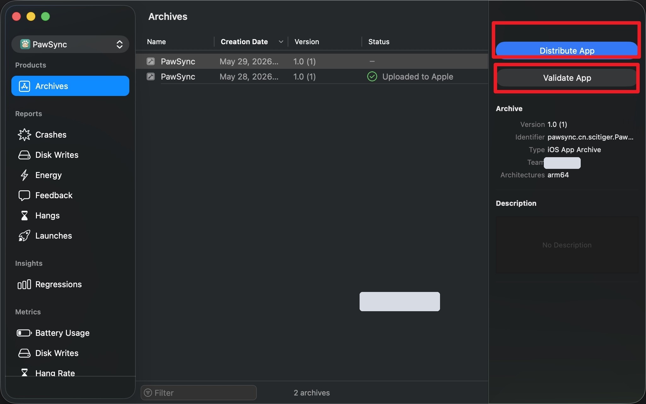Open Regressions under Insights
This screenshot has height=404, width=646.
tap(58, 284)
